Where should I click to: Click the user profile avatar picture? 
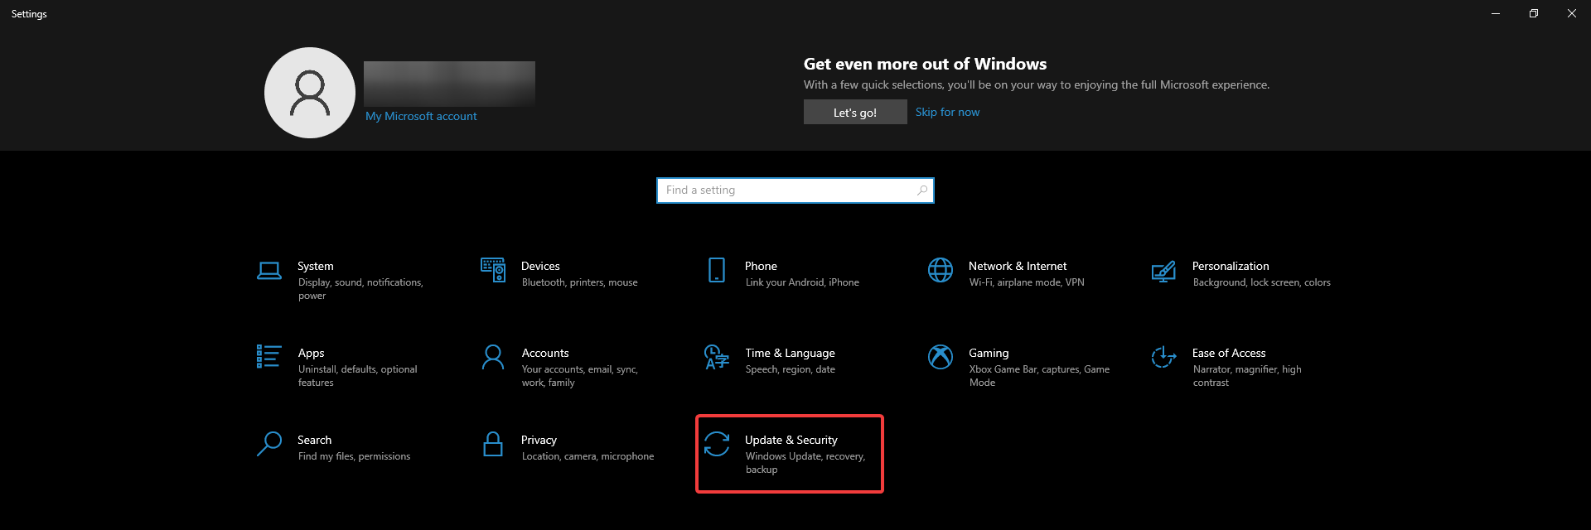pos(310,93)
